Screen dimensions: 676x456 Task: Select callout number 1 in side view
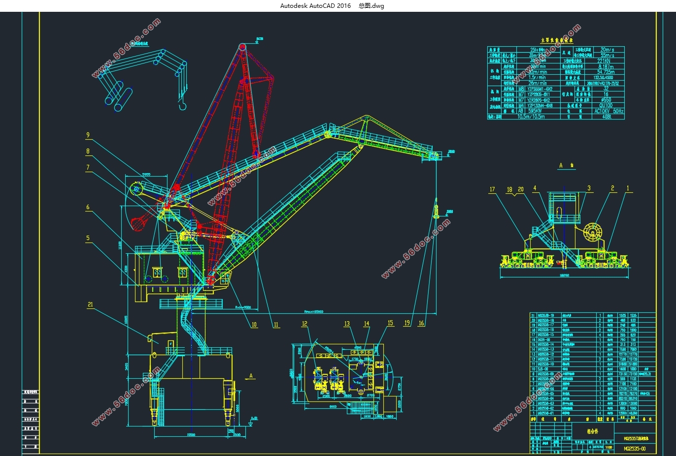(628, 188)
